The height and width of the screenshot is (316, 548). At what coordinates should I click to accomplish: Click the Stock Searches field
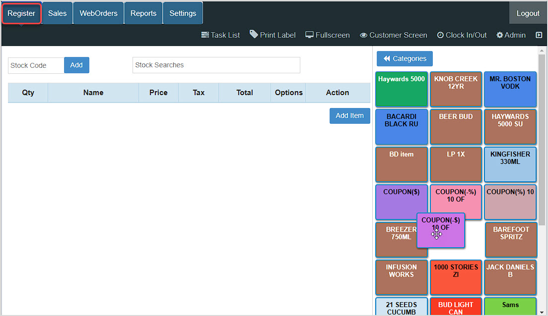pos(216,65)
